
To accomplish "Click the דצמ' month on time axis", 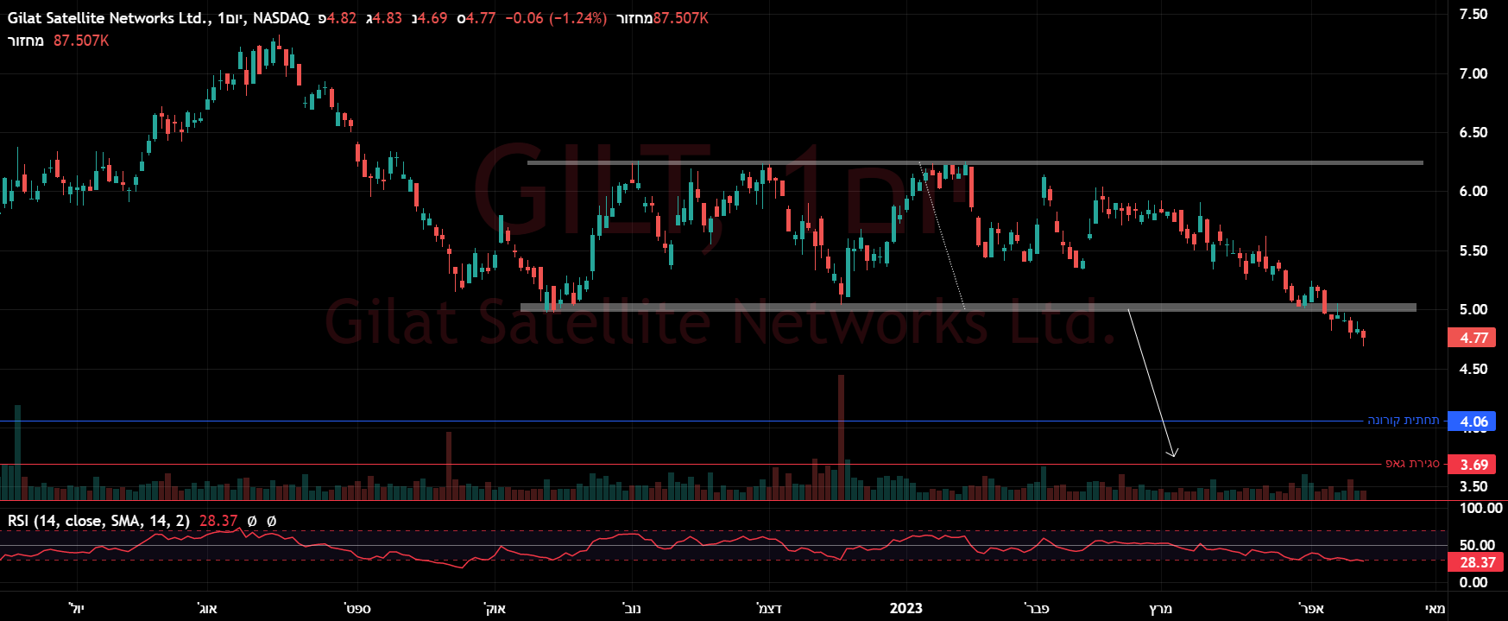I will tap(769, 608).
